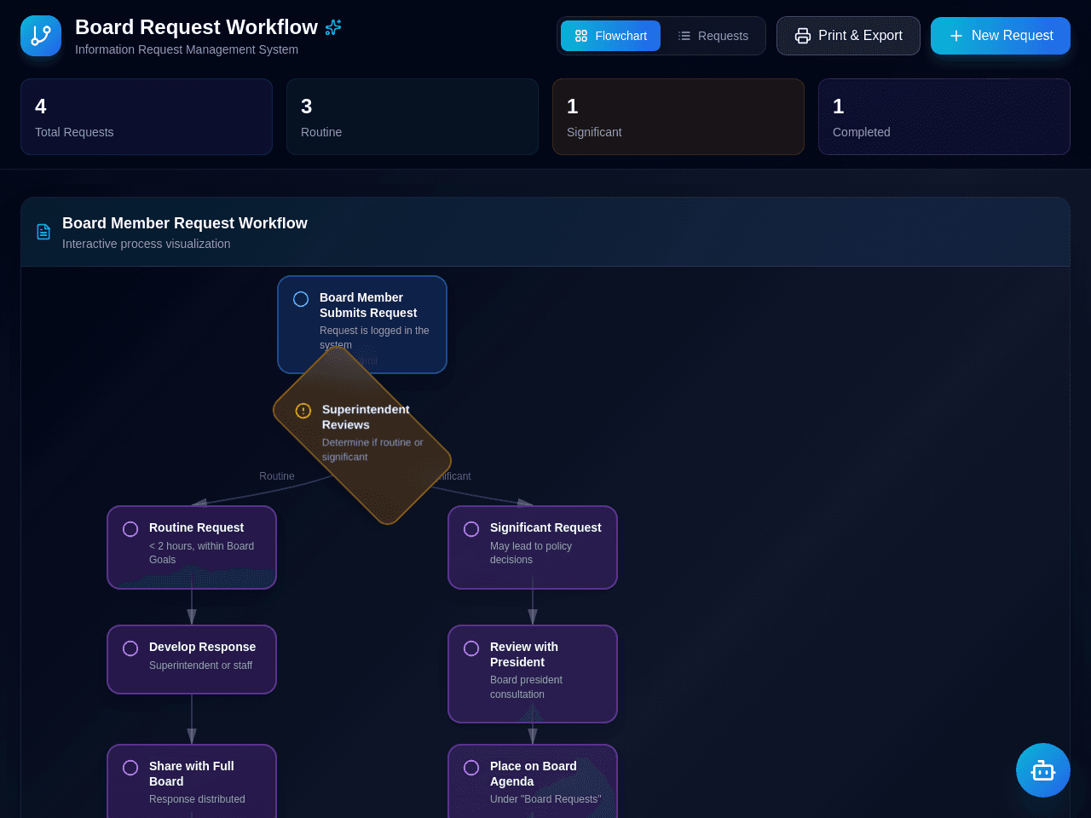Click circle icon in Routine Request node
Image resolution: width=1091 pixels, height=818 pixels.
click(130, 529)
